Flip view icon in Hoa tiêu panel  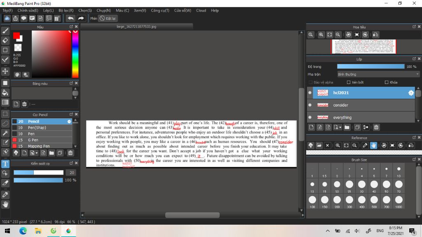point(375,35)
